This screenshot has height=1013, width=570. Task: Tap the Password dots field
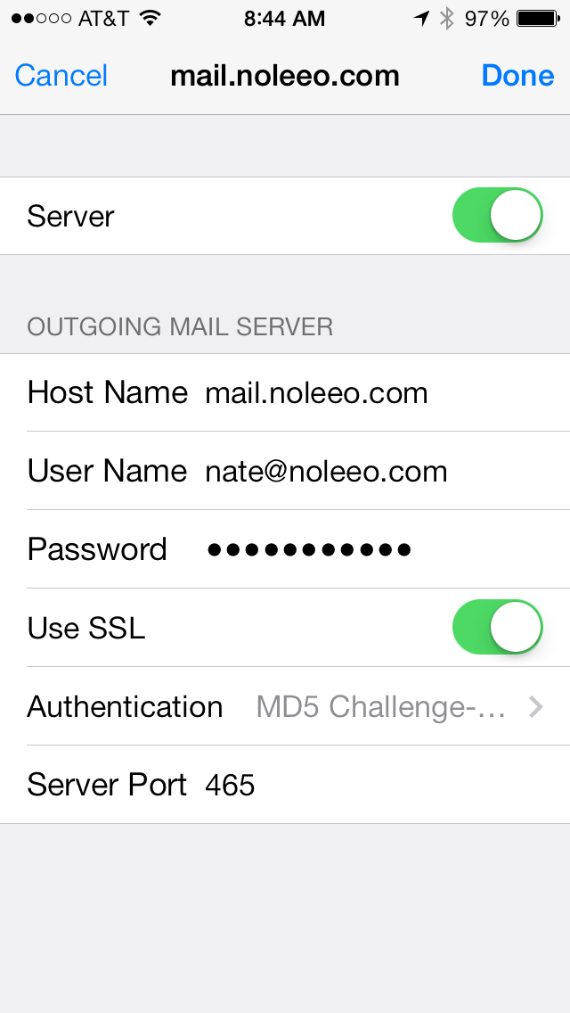[x=285, y=549]
